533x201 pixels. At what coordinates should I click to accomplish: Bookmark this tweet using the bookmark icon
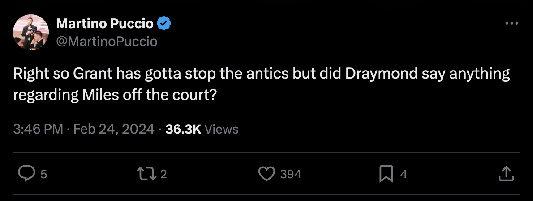[x=385, y=174]
